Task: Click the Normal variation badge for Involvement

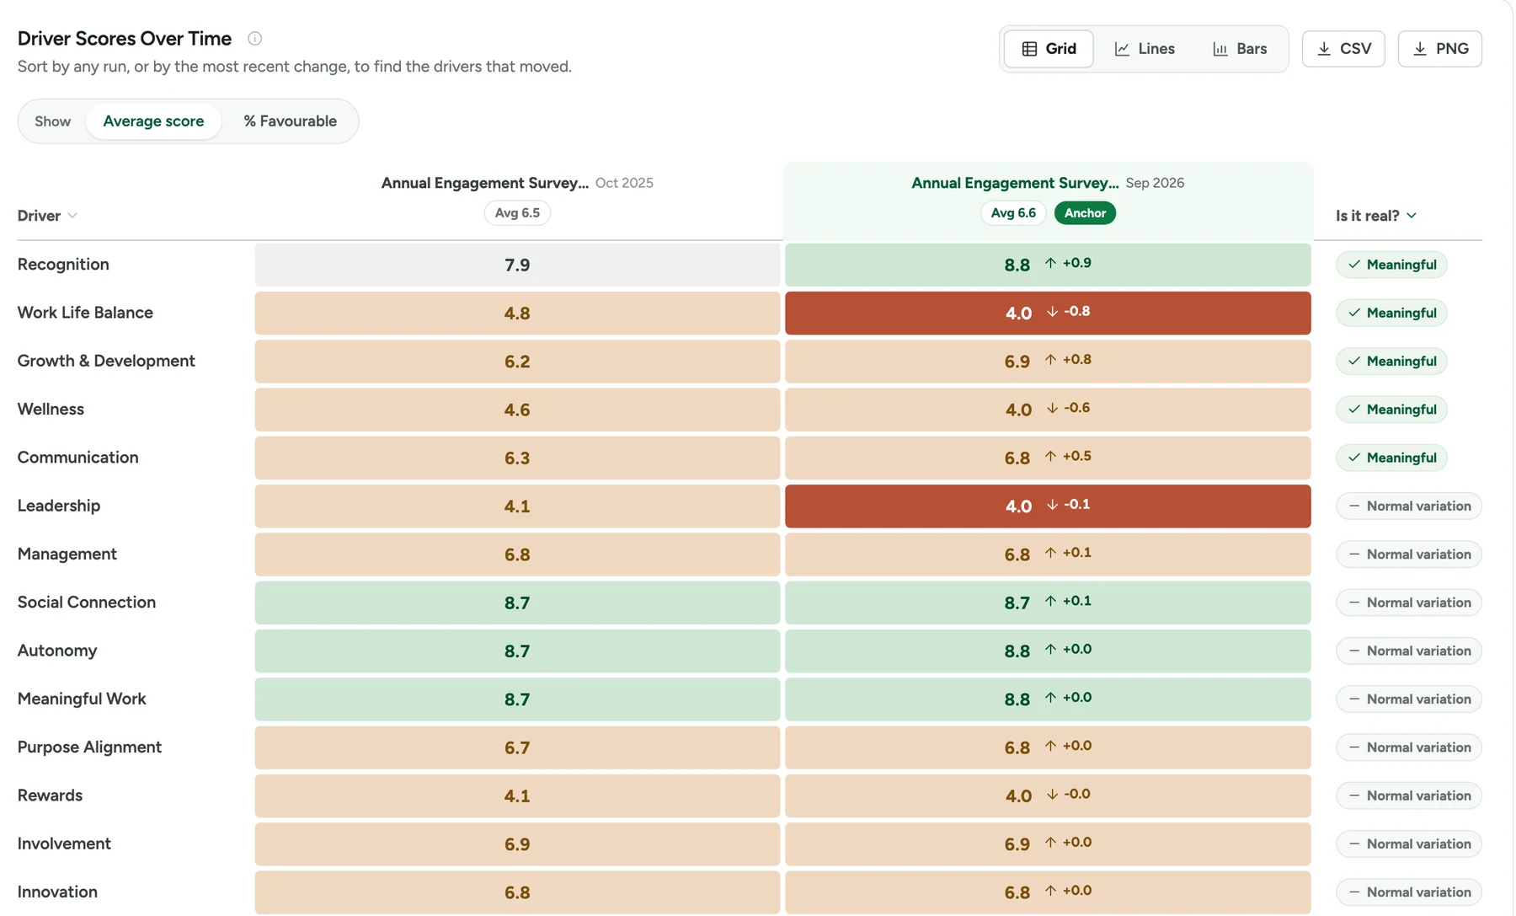Action: tap(1409, 844)
